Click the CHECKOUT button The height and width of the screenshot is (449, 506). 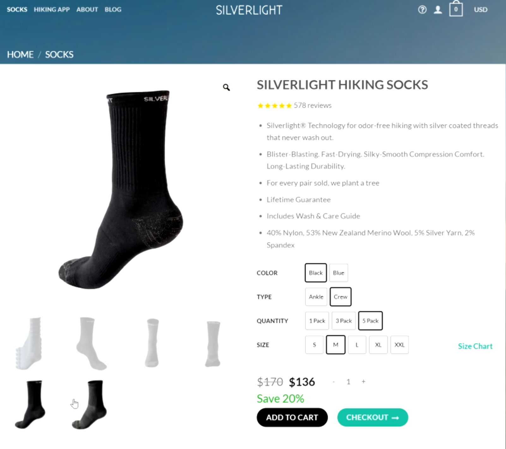(373, 417)
